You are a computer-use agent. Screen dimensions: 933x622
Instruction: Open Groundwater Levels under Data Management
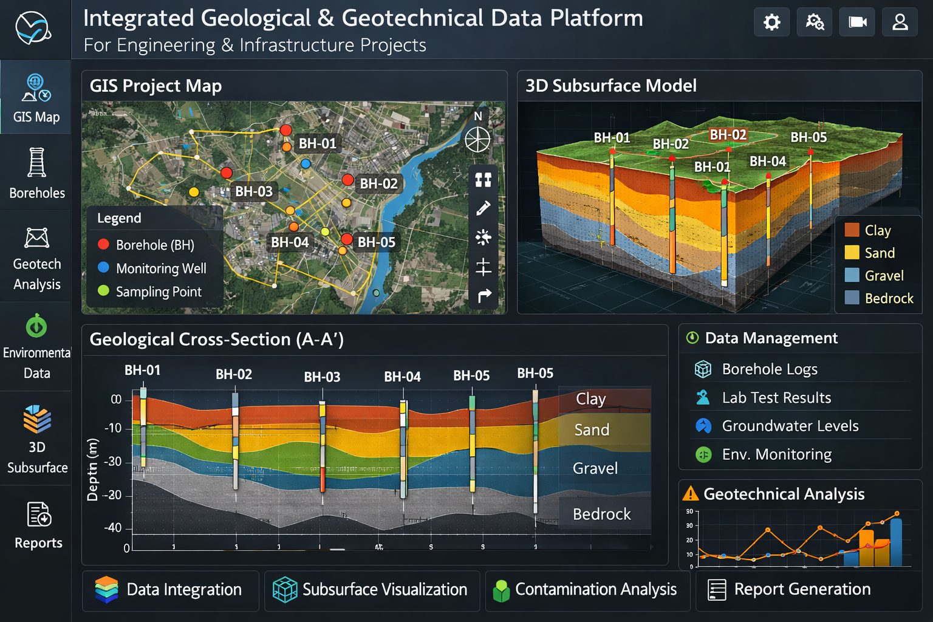[x=790, y=426]
